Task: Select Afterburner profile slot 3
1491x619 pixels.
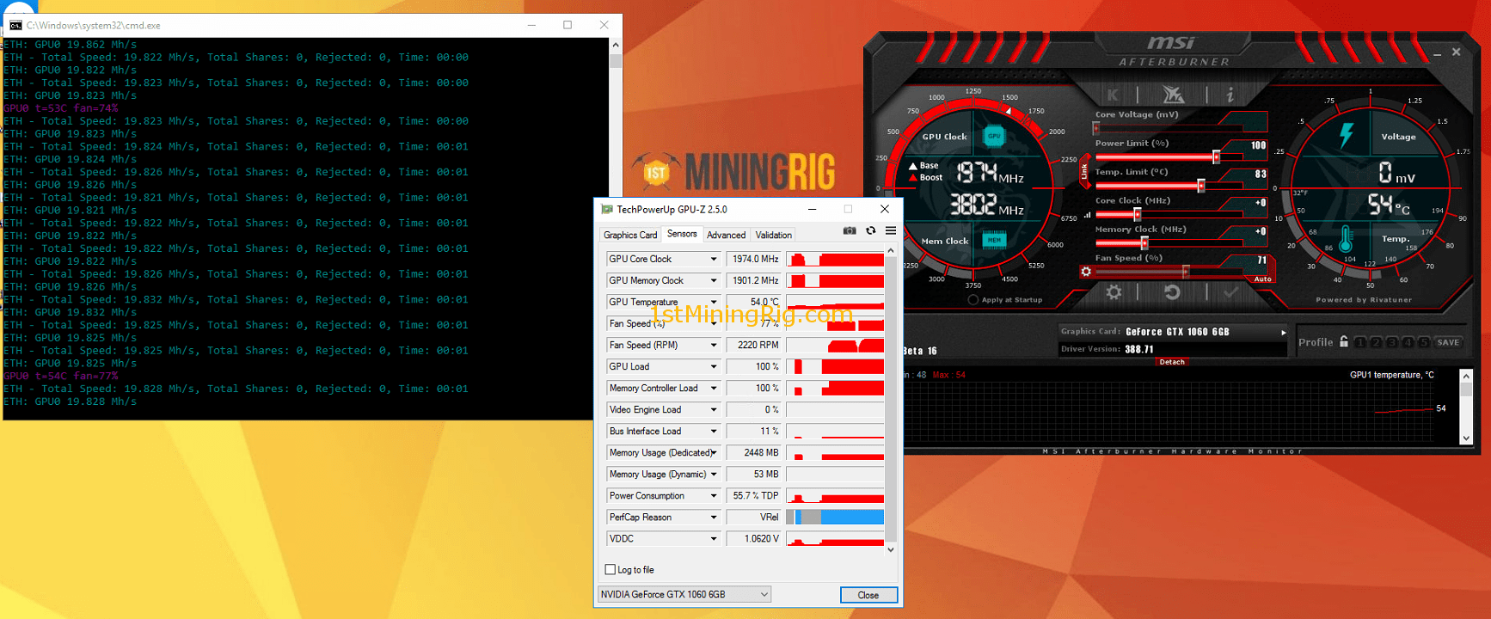Action: 1392,342
